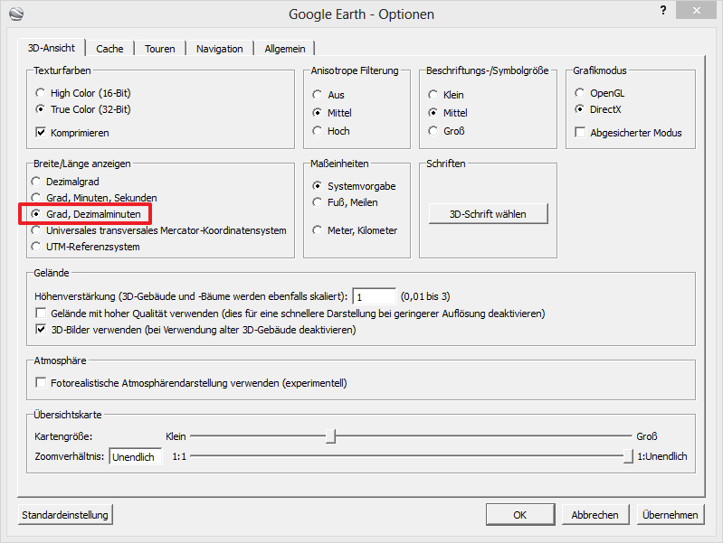The width and height of the screenshot is (723, 543).
Task: Enable Gelände mit hoher Qualität checkbox
Action: [290, 314]
